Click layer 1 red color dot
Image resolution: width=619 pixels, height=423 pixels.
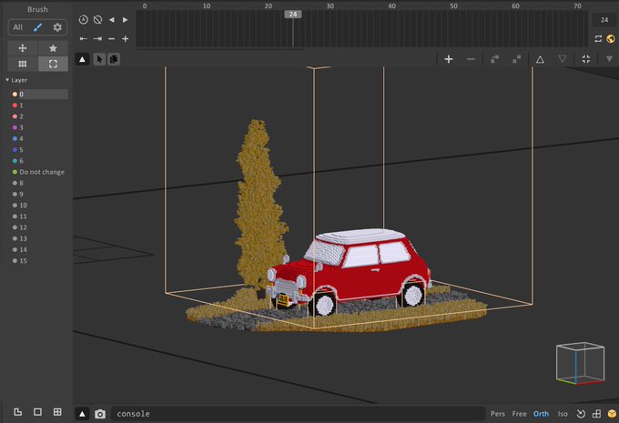click(x=15, y=106)
